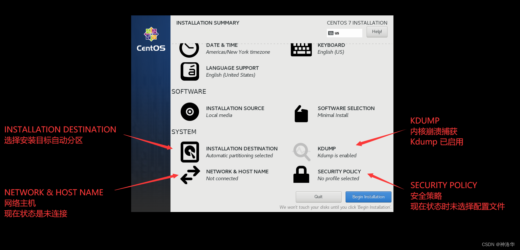Open the Language Support icon
520x250 pixels.
coord(190,71)
